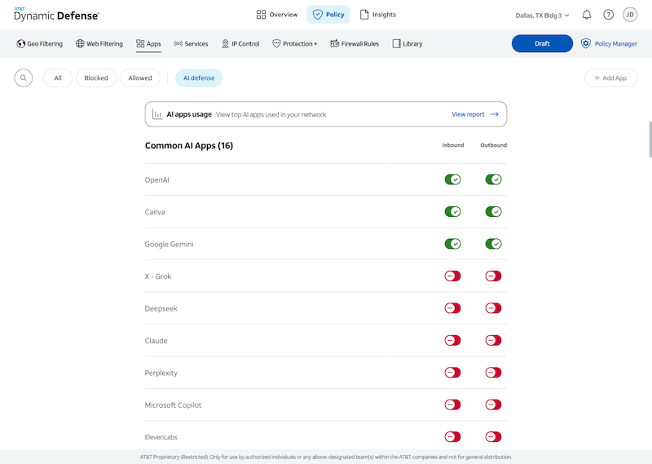Toggle Canva inbound switch
This screenshot has height=464, width=652.
[x=453, y=211]
